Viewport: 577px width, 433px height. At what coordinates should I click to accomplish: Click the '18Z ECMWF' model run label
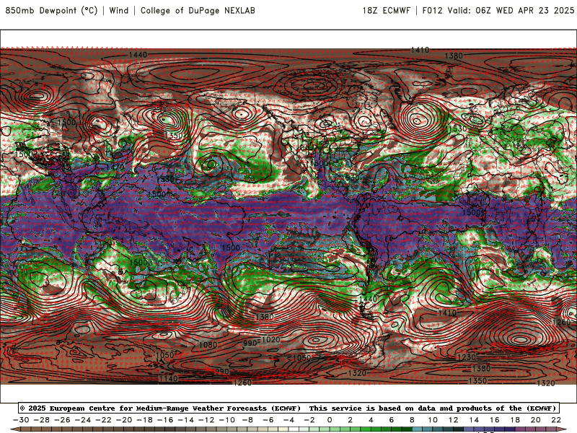pyautogui.click(x=386, y=10)
